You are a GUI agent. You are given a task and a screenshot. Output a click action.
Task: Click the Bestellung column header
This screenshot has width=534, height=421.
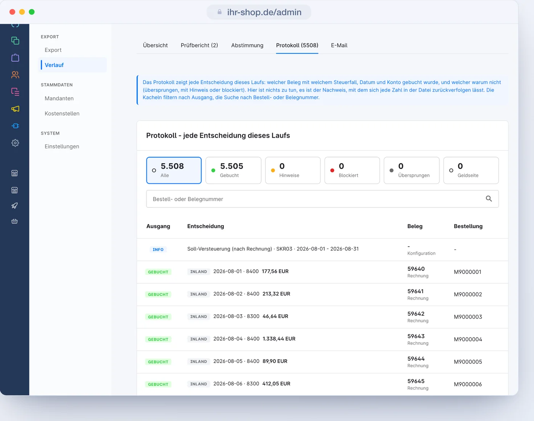coord(468,226)
